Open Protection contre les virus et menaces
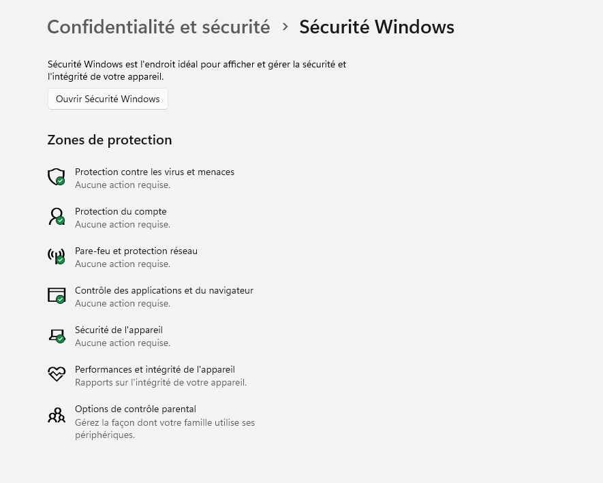Image resolution: width=603 pixels, height=483 pixels. pos(155,172)
